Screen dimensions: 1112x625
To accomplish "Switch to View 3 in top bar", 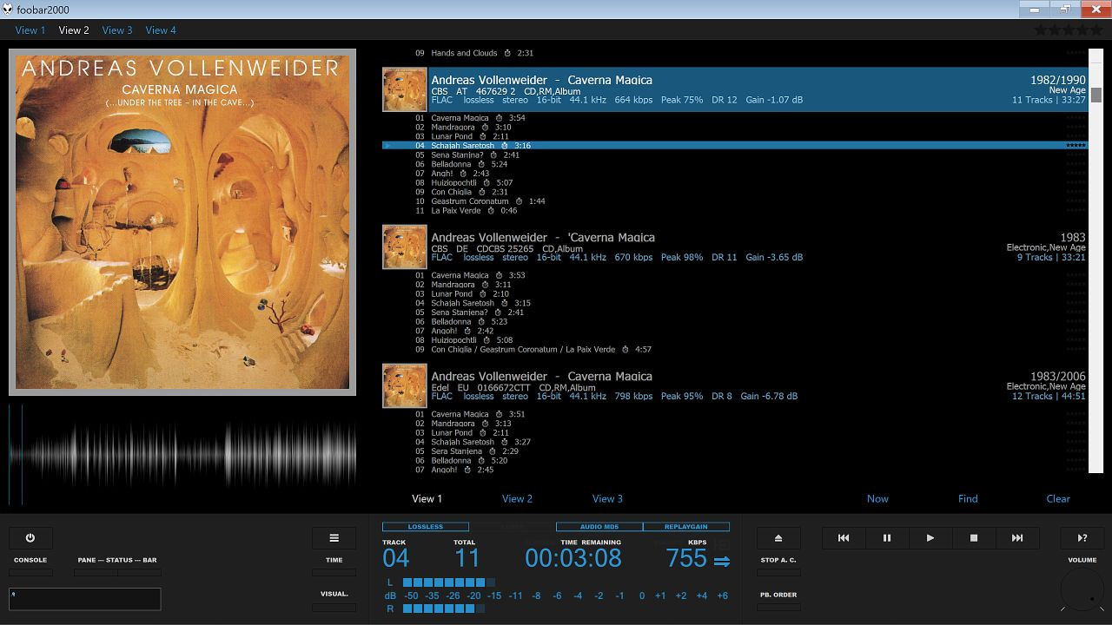I will (x=117, y=30).
